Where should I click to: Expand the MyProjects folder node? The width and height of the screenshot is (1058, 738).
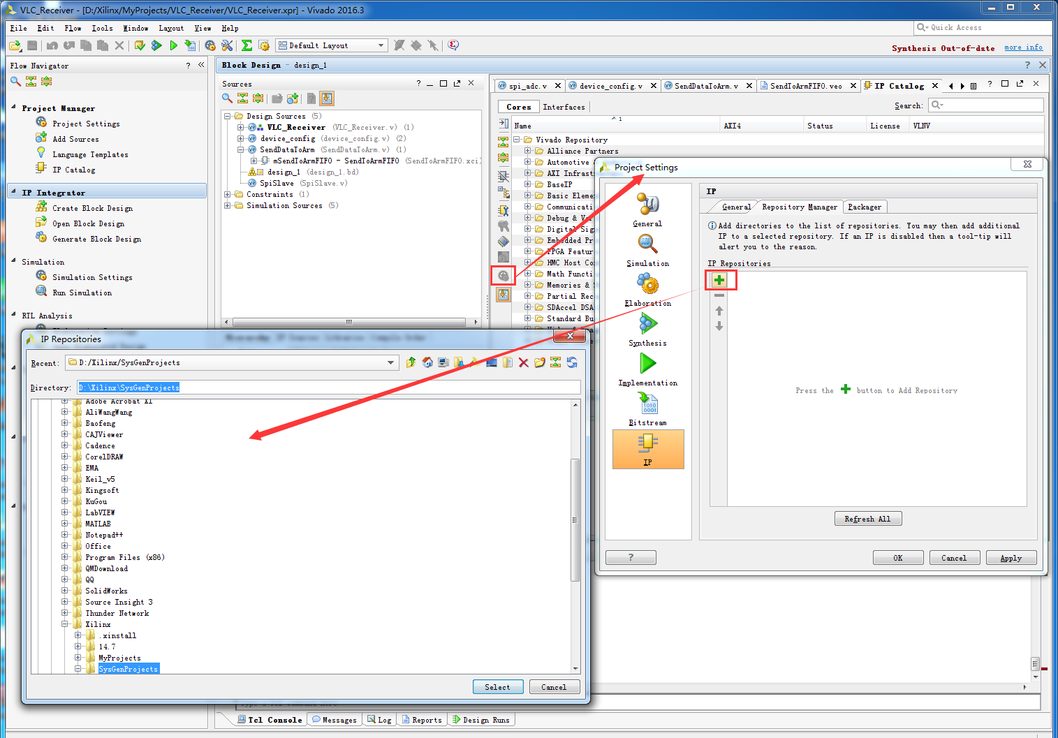78,658
